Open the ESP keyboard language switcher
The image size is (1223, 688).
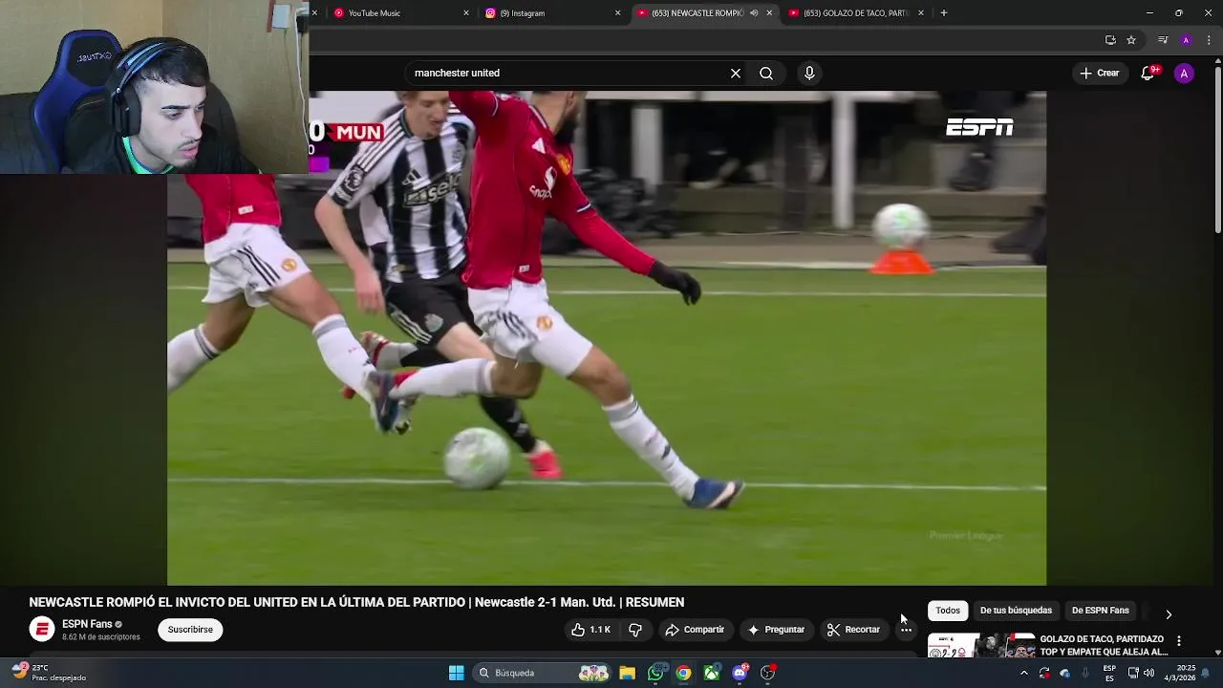1109,673
